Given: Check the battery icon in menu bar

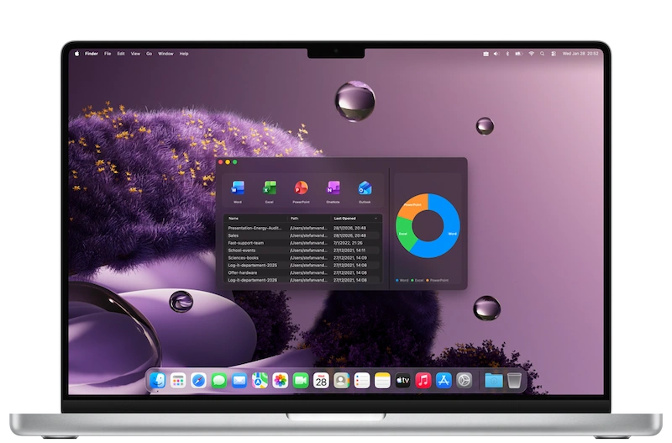Looking at the screenshot, I should 519,54.
